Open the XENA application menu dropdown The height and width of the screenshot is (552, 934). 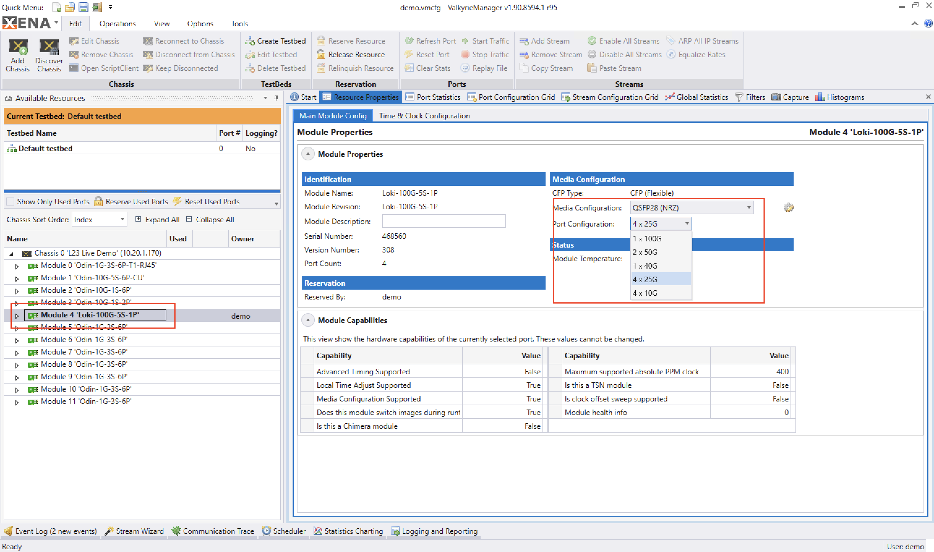pyautogui.click(x=56, y=23)
